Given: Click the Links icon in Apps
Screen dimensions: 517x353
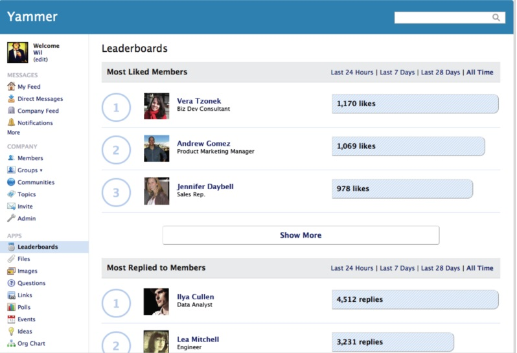Looking at the screenshot, I should (x=11, y=295).
